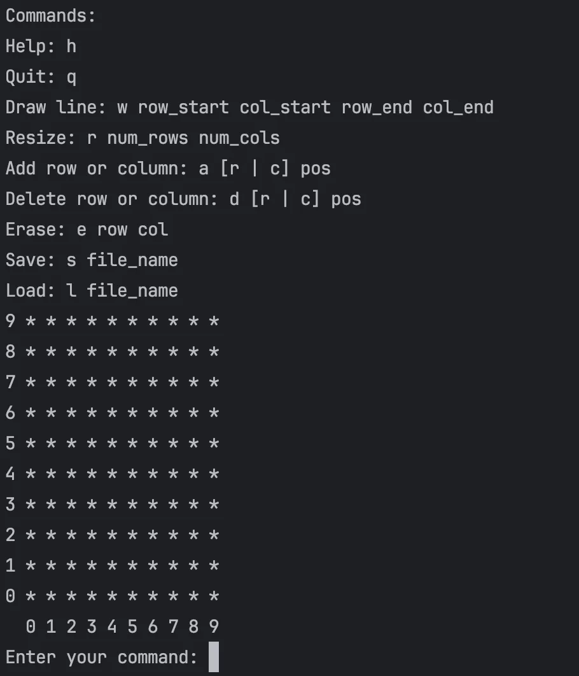Click the "Help: h" command line
The height and width of the screenshot is (676, 579).
tap(41, 46)
